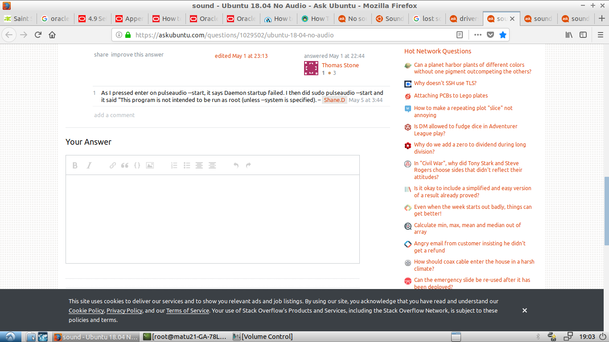Click the Bold formatting icon in the answer editor
Screen dimensions: 609x342
tap(75, 165)
